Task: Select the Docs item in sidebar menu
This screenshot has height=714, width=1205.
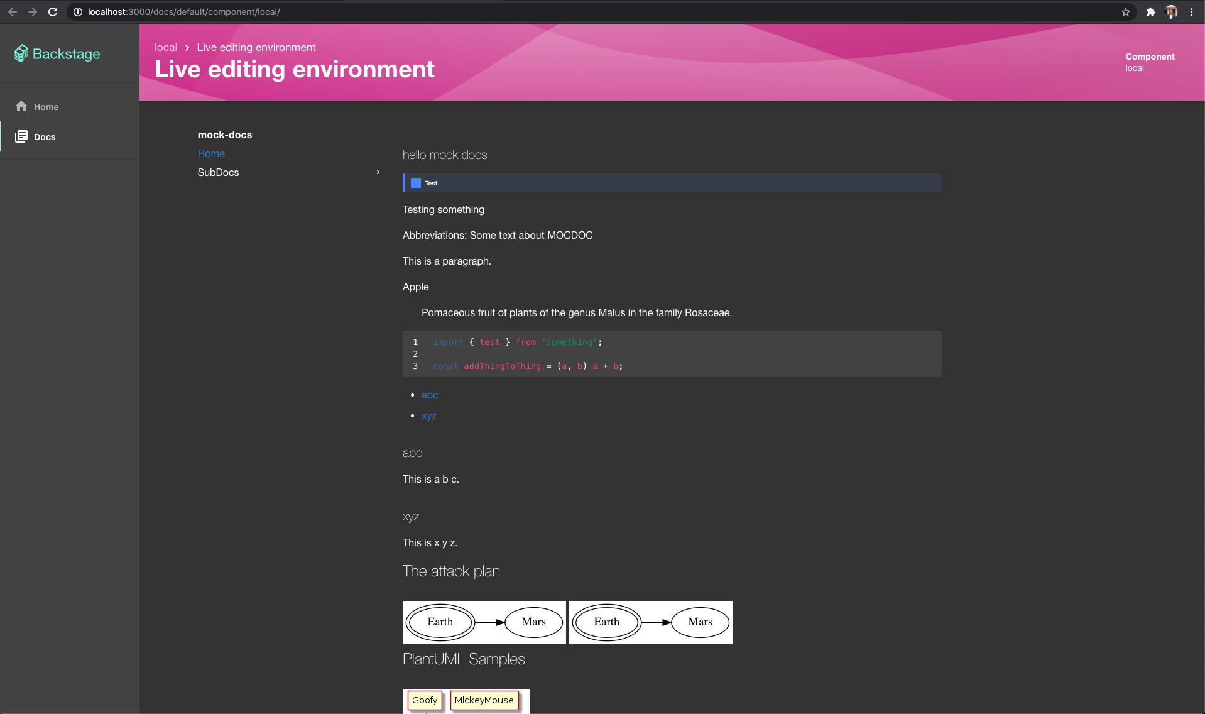Action: pyautogui.click(x=45, y=137)
